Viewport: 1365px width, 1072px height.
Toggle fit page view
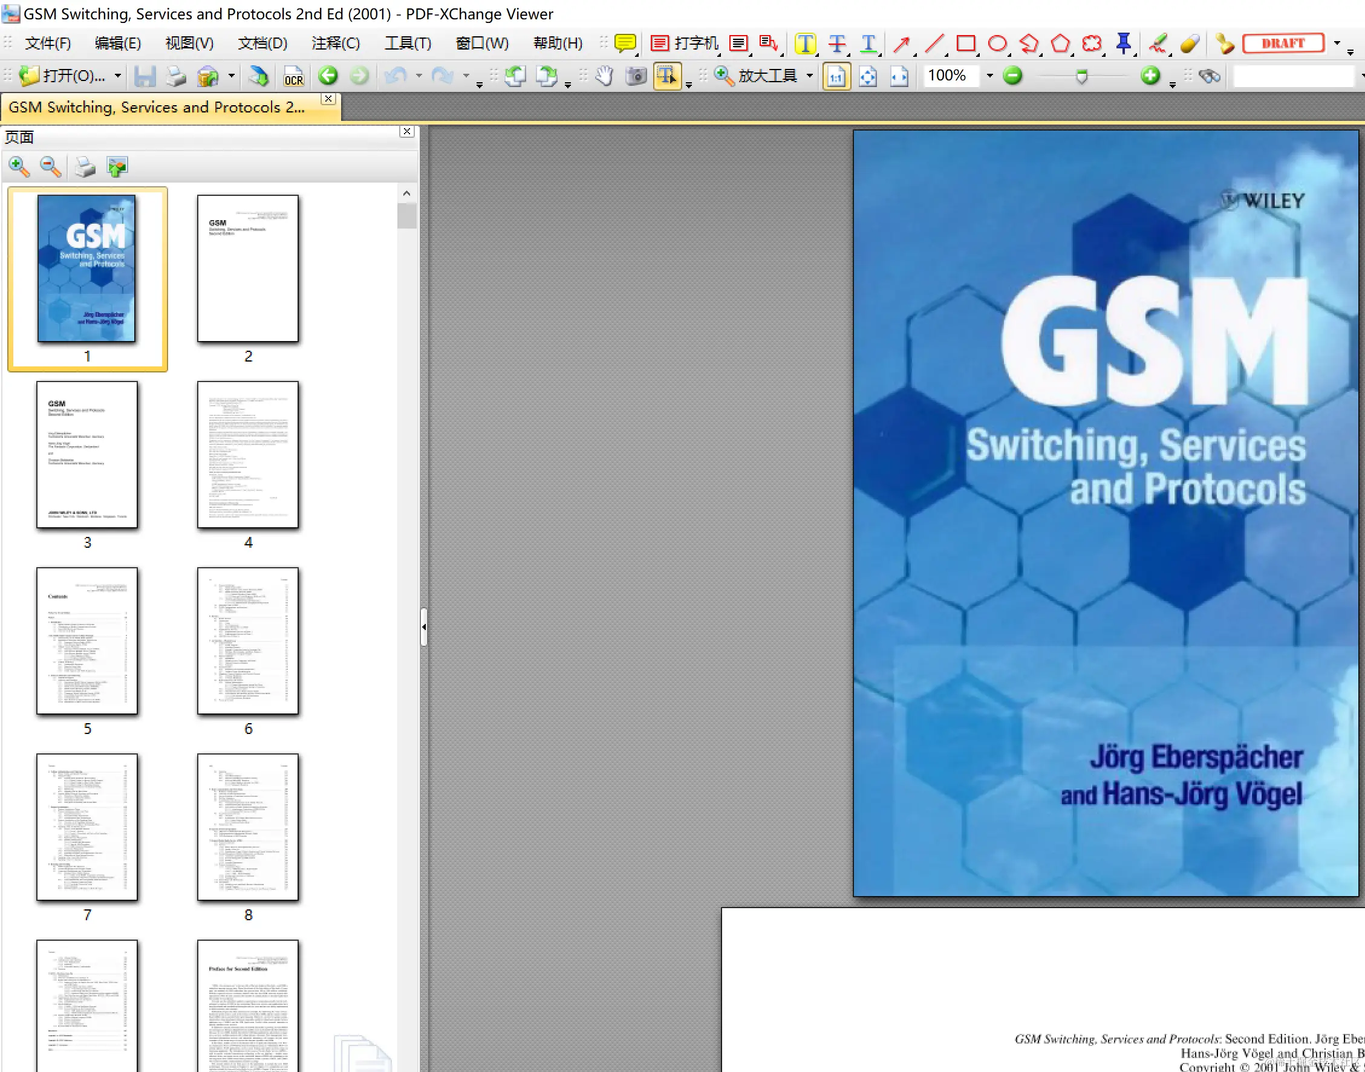(x=868, y=76)
